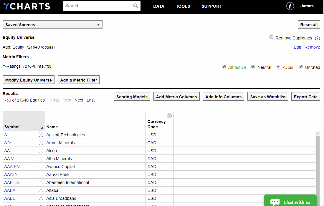Go to the YCharts logo home
Screen dimensions: 324x206
(x=27, y=6)
